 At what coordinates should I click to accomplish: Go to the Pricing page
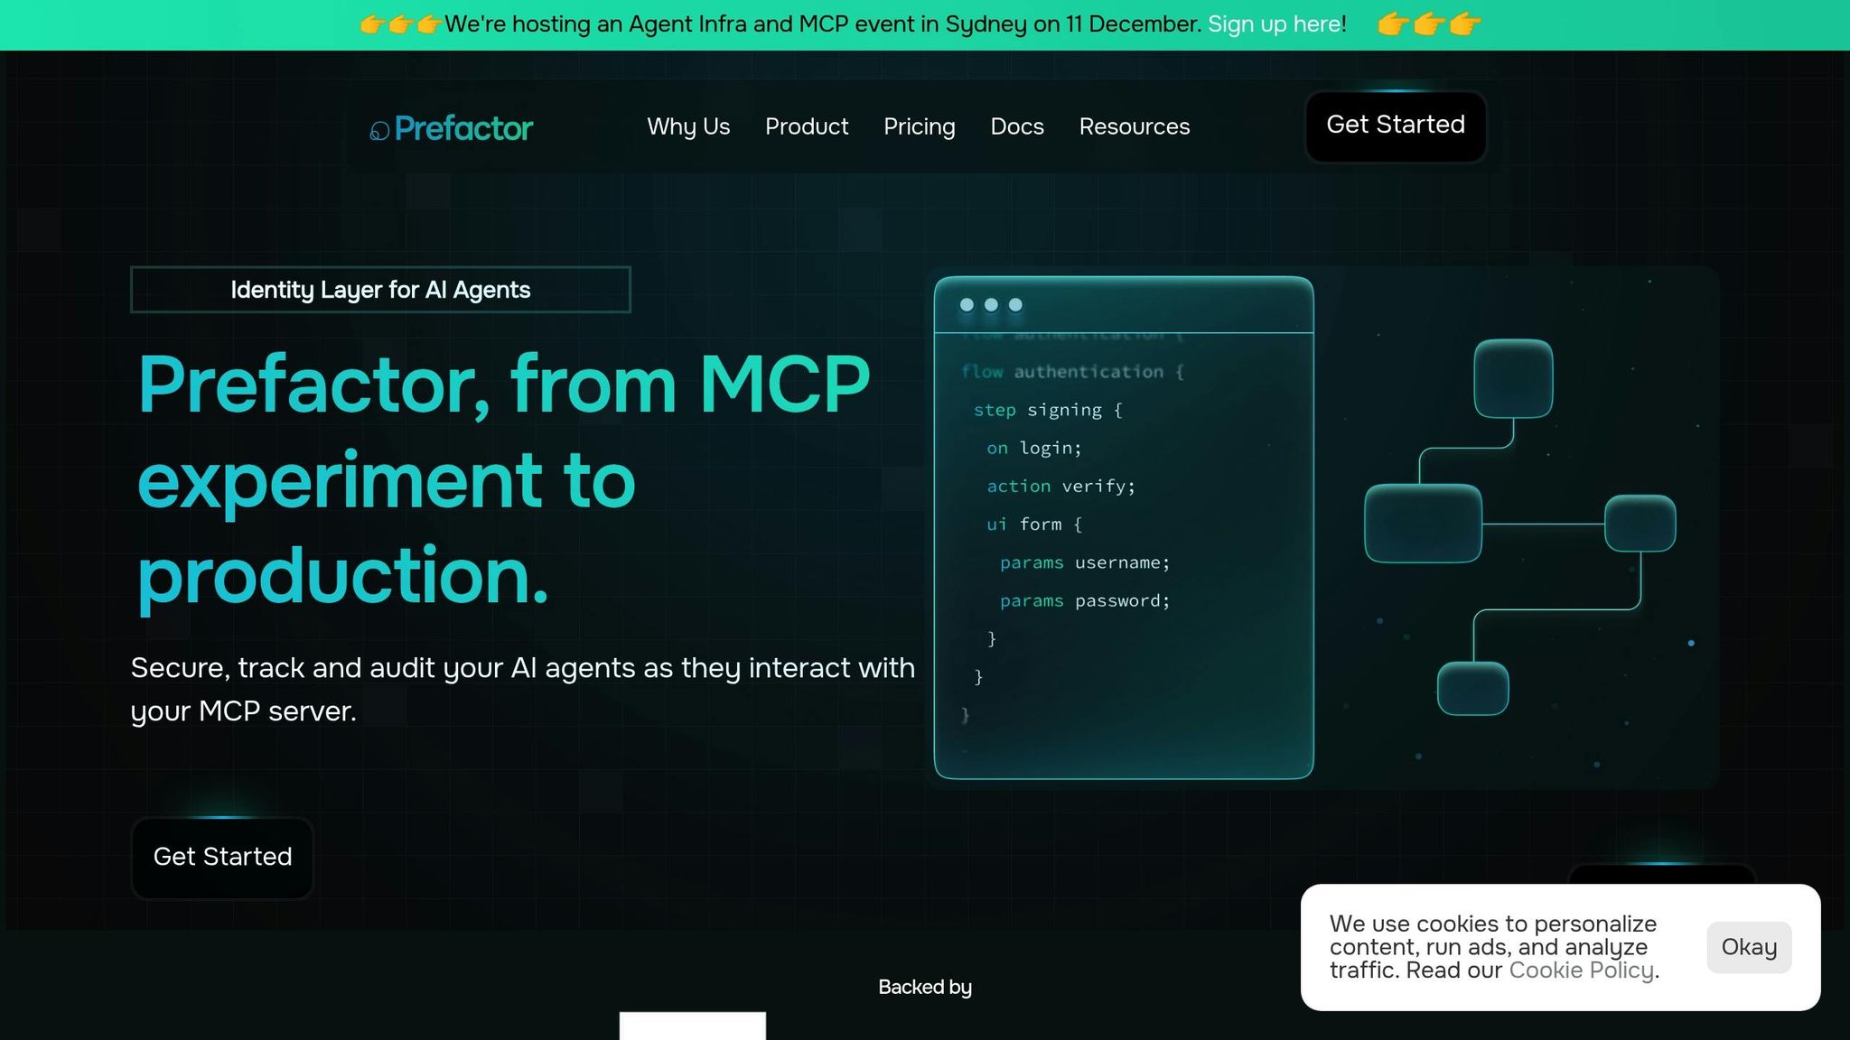[x=919, y=126]
